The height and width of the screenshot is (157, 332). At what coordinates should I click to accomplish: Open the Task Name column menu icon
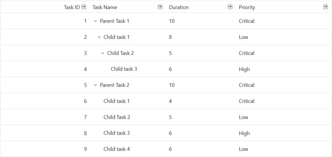[x=160, y=7]
